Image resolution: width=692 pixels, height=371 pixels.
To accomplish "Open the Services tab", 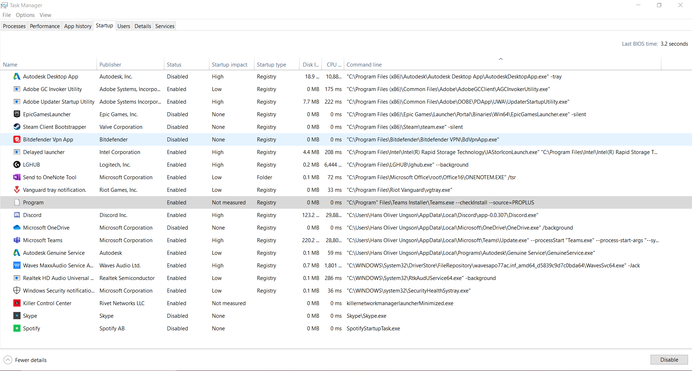I will click(x=165, y=26).
